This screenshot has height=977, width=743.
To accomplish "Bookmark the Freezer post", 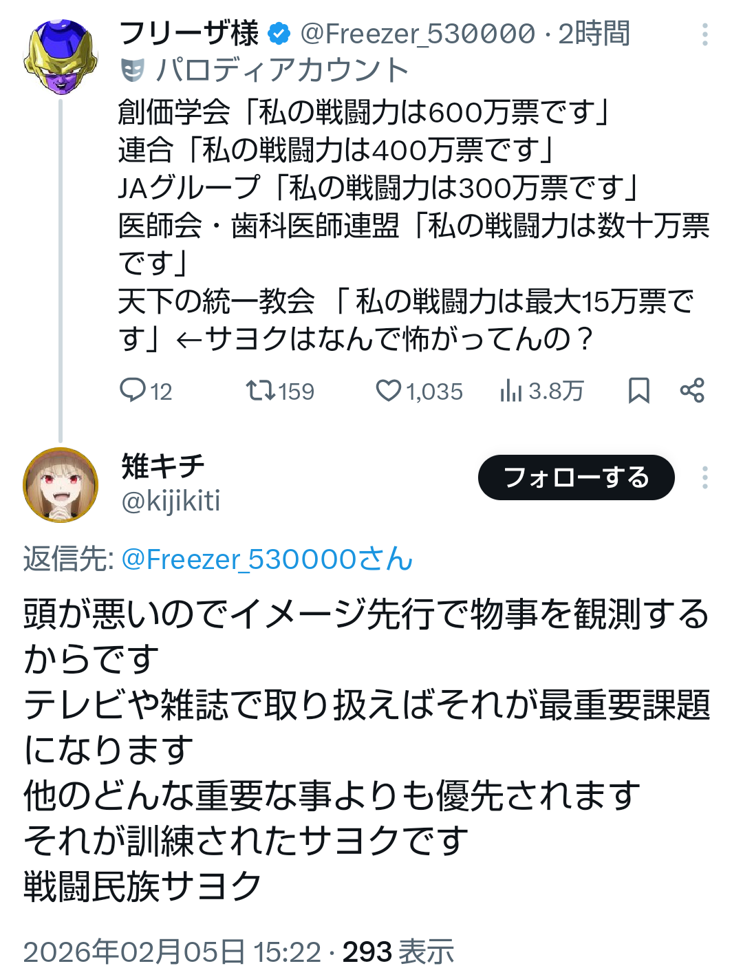I will [x=638, y=390].
